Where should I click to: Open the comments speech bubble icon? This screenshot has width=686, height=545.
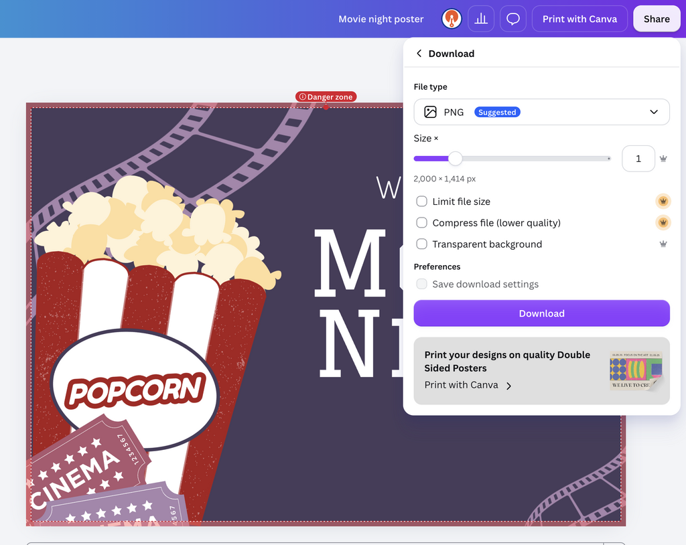click(512, 19)
